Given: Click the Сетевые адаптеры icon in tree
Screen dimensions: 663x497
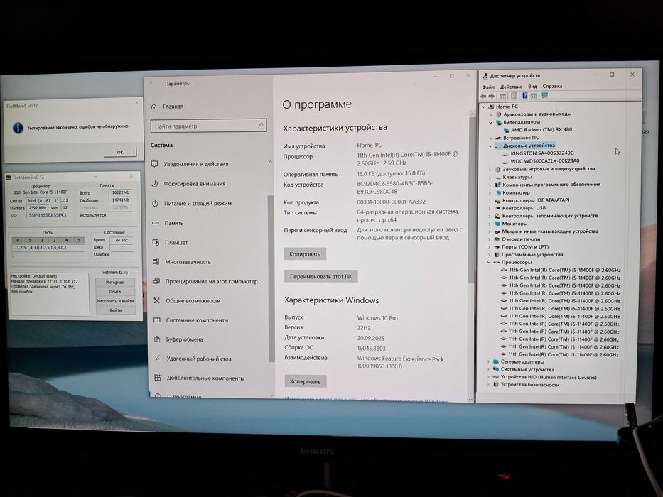Looking at the screenshot, I should 495,362.
